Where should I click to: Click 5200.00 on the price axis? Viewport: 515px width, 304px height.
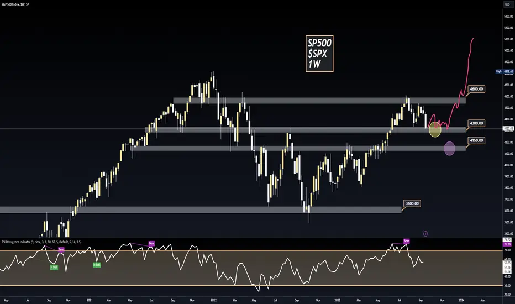[x=508, y=28]
